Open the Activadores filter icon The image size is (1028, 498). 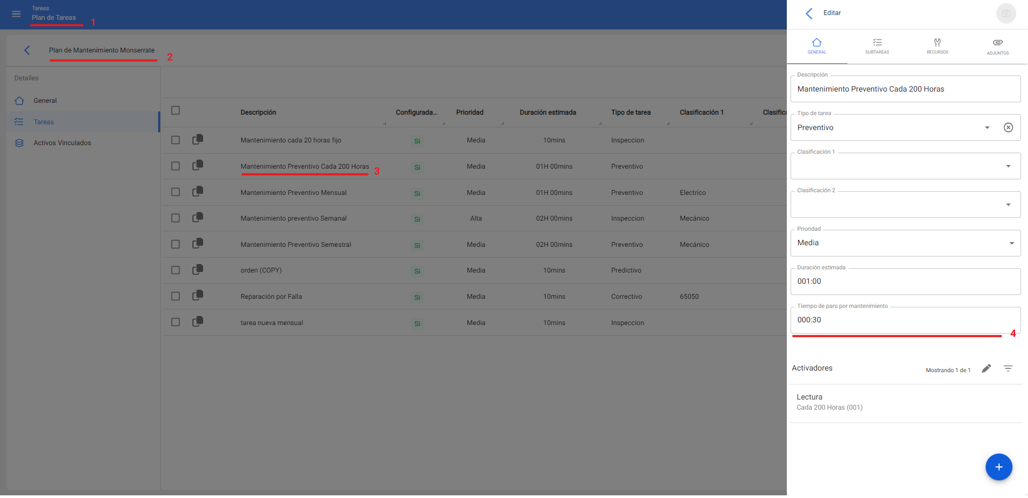(x=1008, y=368)
